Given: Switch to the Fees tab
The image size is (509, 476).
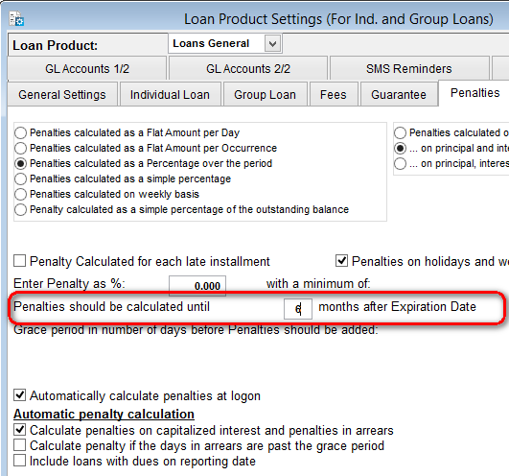Looking at the screenshot, I should (334, 95).
